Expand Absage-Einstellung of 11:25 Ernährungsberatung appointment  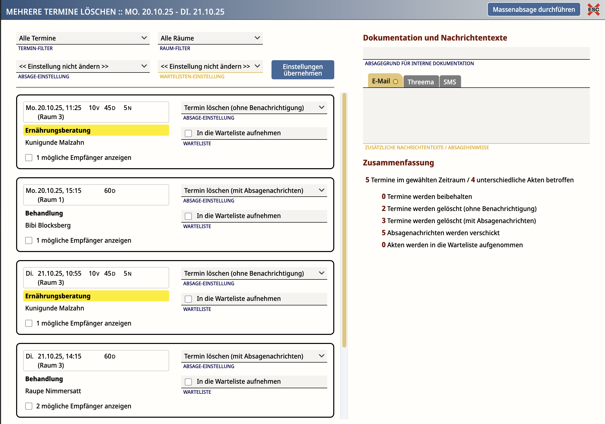pos(254,108)
